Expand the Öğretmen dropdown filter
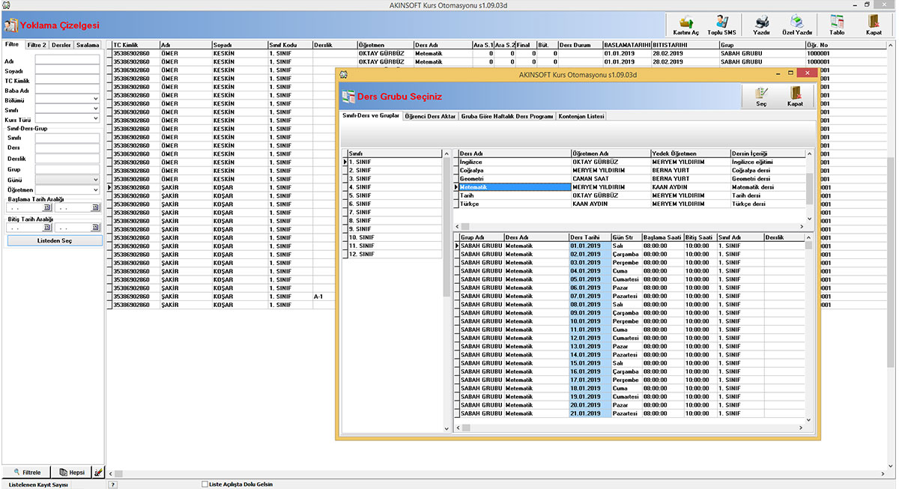 (96, 189)
